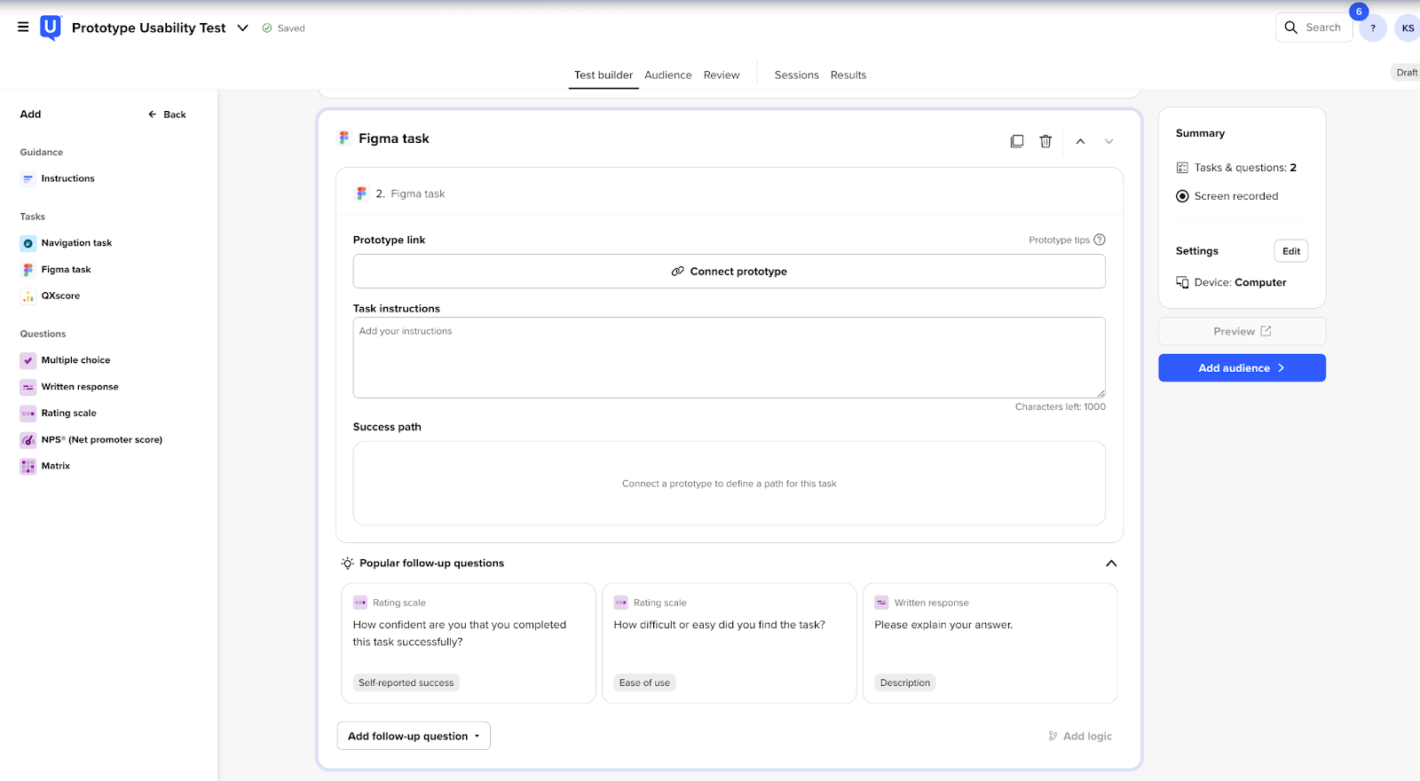Viewport: 1420px width, 781px height.
Task: Click the Draft status label
Action: (x=1407, y=73)
